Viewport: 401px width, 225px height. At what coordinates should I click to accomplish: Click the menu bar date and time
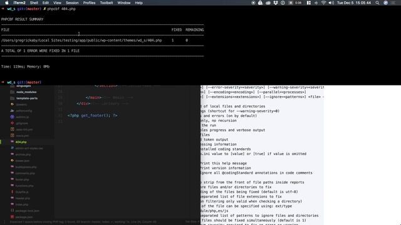[x=353, y=2]
